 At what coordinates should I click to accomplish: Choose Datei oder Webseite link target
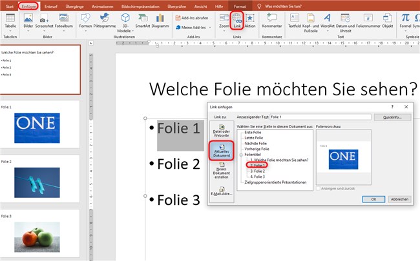click(222, 131)
